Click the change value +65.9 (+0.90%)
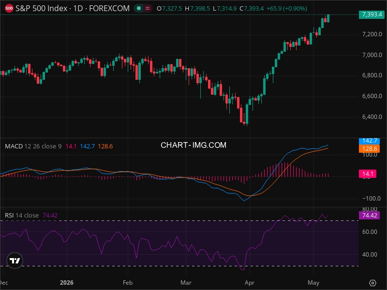387x290 pixels. click(x=287, y=9)
